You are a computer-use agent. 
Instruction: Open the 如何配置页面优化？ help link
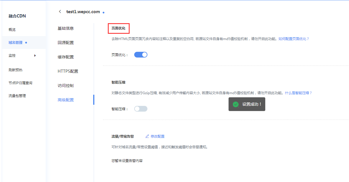click(294, 39)
